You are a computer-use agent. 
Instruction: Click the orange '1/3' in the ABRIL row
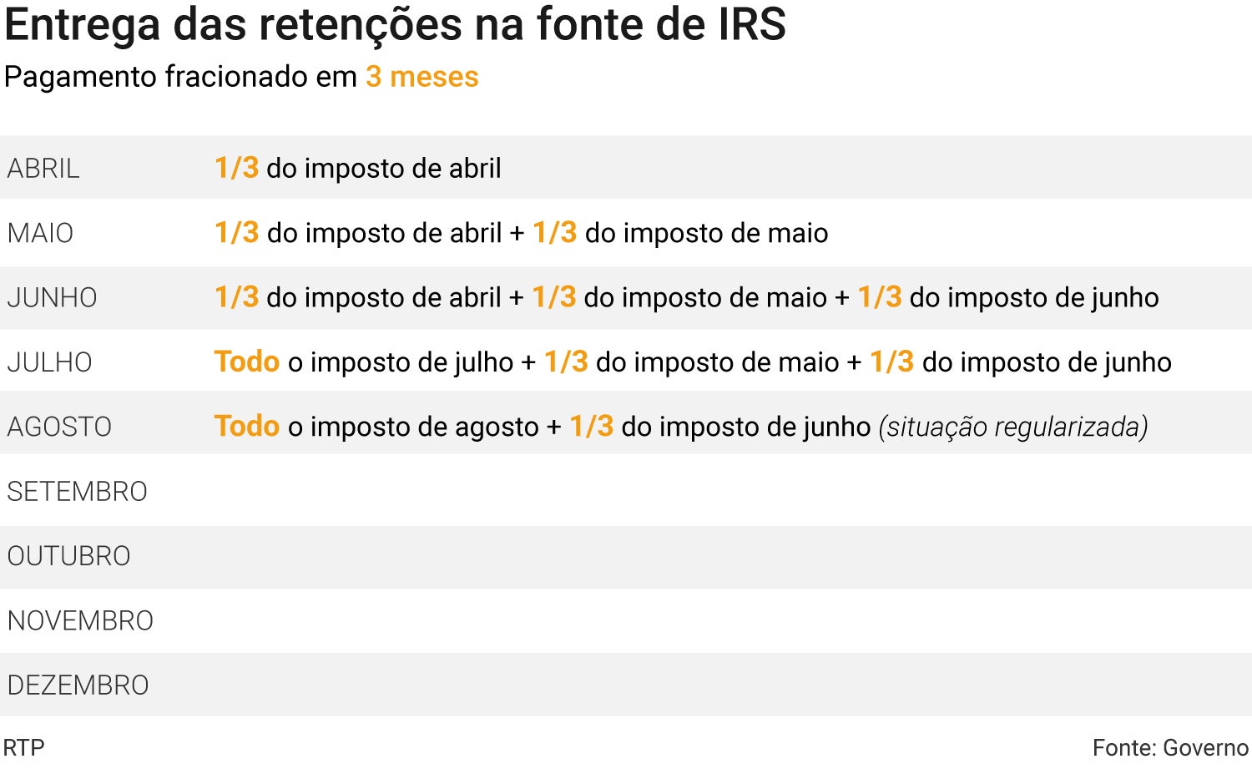point(236,168)
